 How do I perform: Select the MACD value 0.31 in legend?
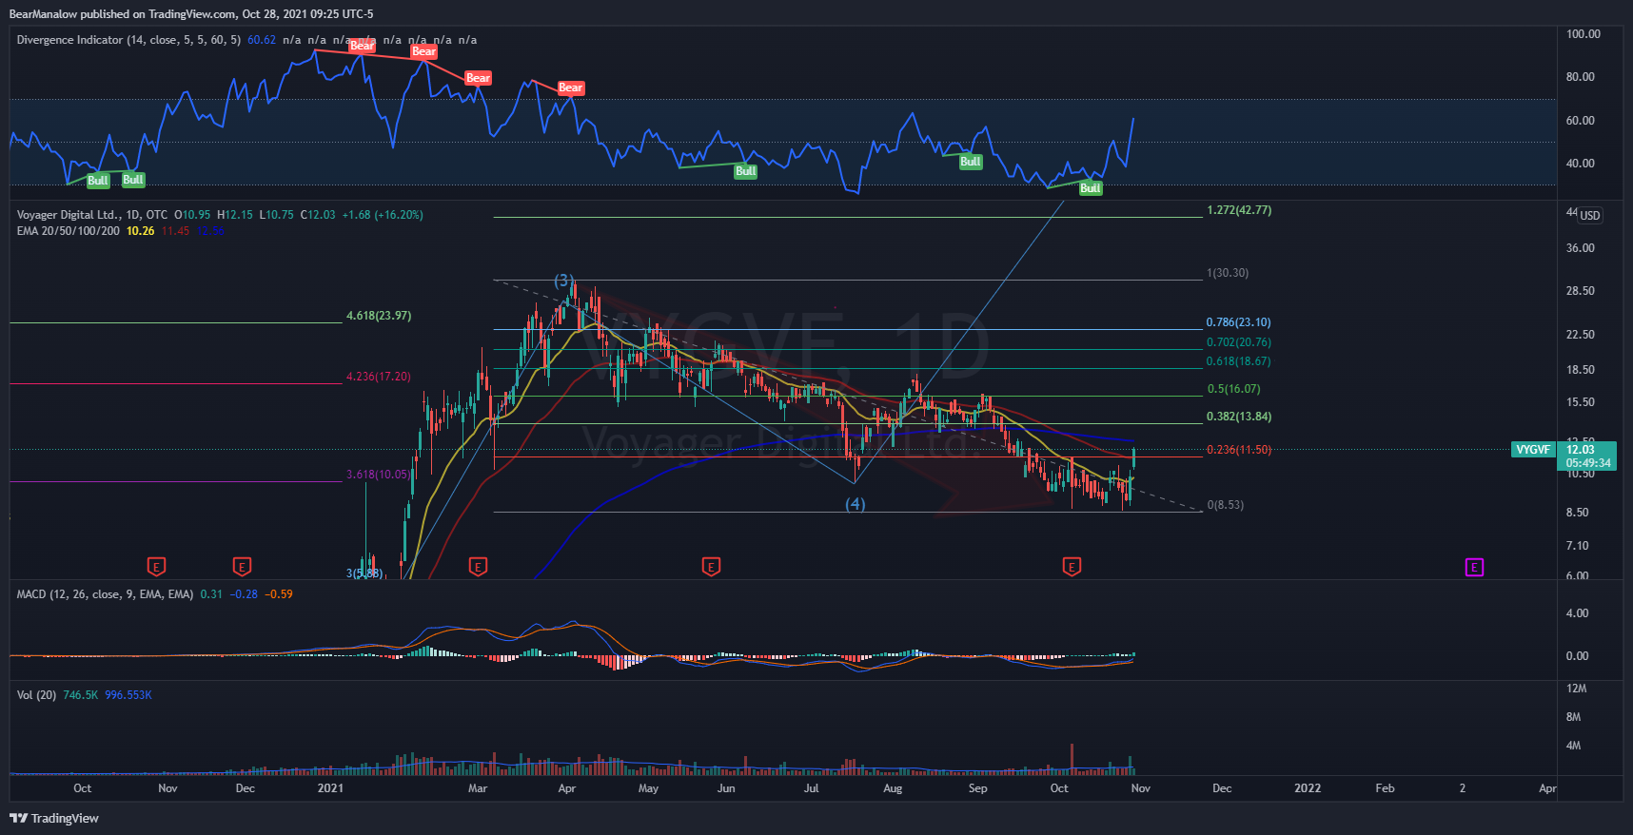[x=211, y=594]
